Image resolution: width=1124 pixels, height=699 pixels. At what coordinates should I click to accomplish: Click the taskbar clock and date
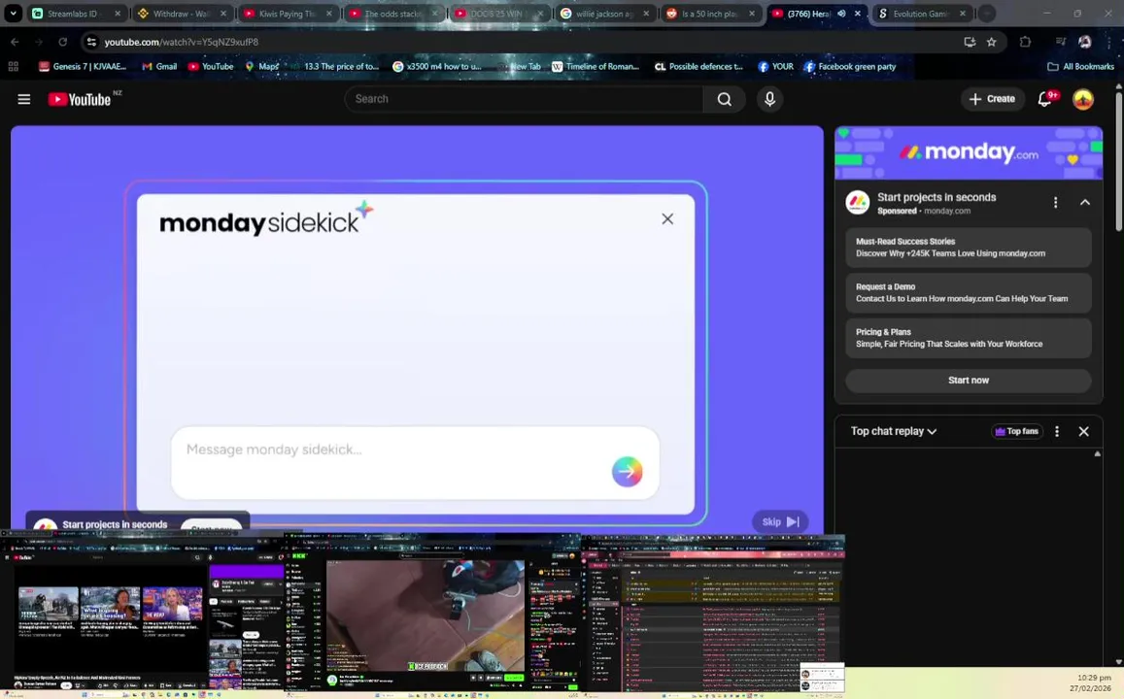(x=1090, y=682)
